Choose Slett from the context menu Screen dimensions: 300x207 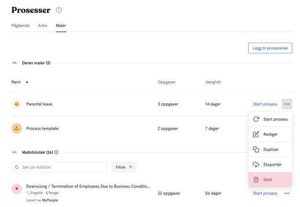(x=270, y=180)
